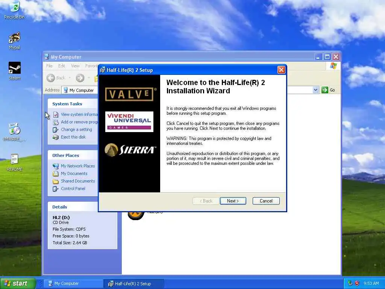The image size is (385, 289).
Task: Open Control Panel from Other Places
Action: coord(73,189)
